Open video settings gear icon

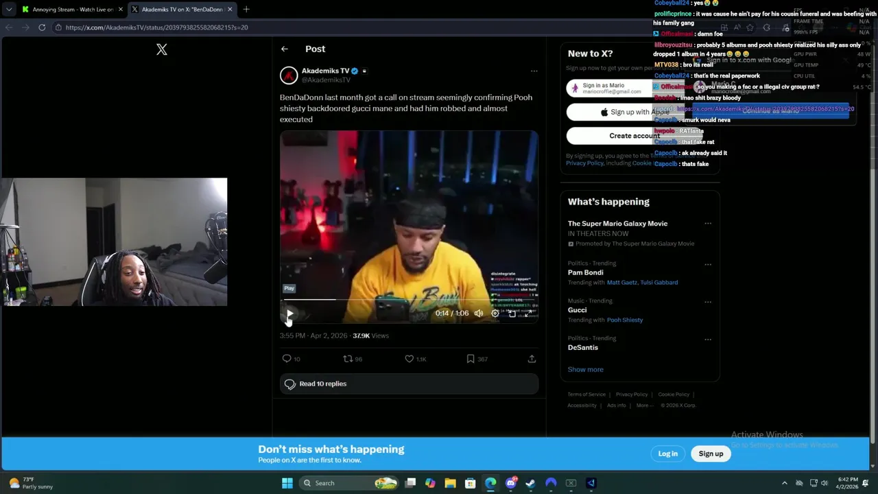pyautogui.click(x=495, y=314)
